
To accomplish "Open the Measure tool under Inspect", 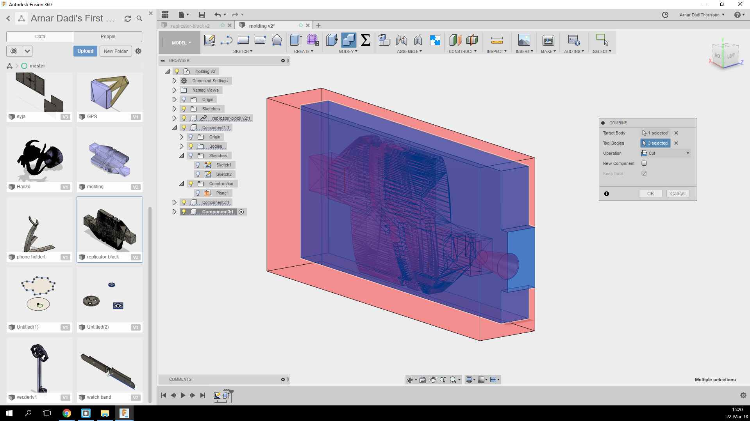I will point(496,40).
